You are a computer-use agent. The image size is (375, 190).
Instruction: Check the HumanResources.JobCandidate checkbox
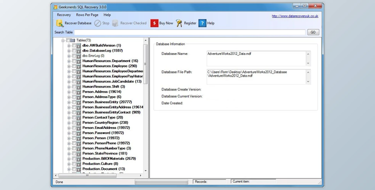tap(74, 81)
